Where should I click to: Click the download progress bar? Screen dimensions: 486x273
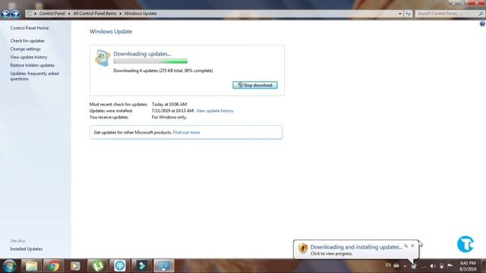[150, 61]
